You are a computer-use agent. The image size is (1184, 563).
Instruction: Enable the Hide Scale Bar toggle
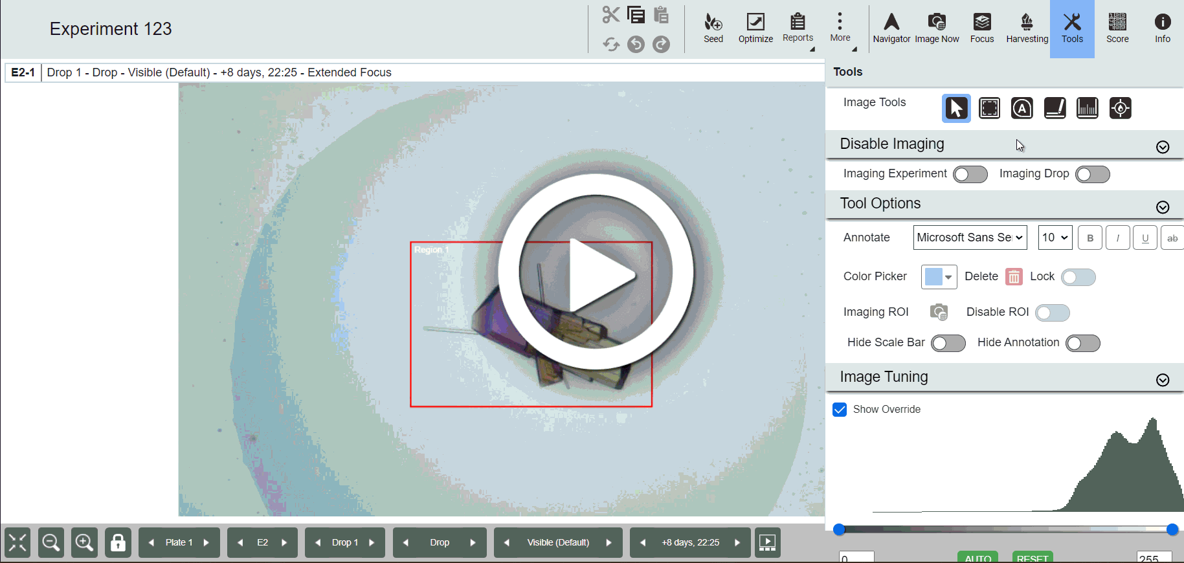(x=948, y=343)
